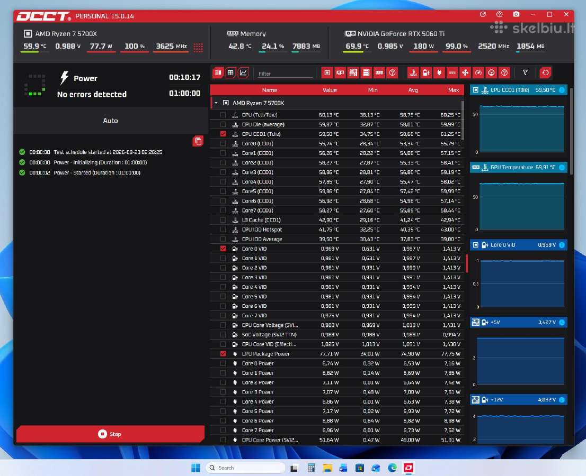The height and width of the screenshot is (476, 586).
Task: Open Microsoft Edge from the taskbar
Action: coord(392,468)
